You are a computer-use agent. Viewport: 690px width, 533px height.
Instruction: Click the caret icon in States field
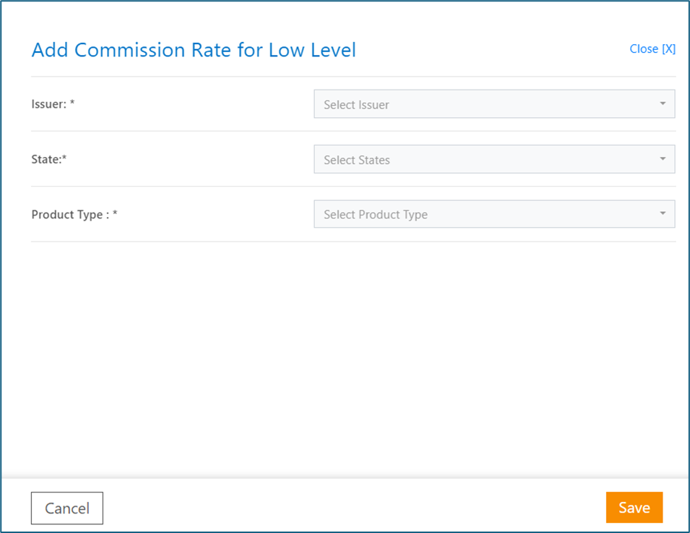pyautogui.click(x=663, y=158)
